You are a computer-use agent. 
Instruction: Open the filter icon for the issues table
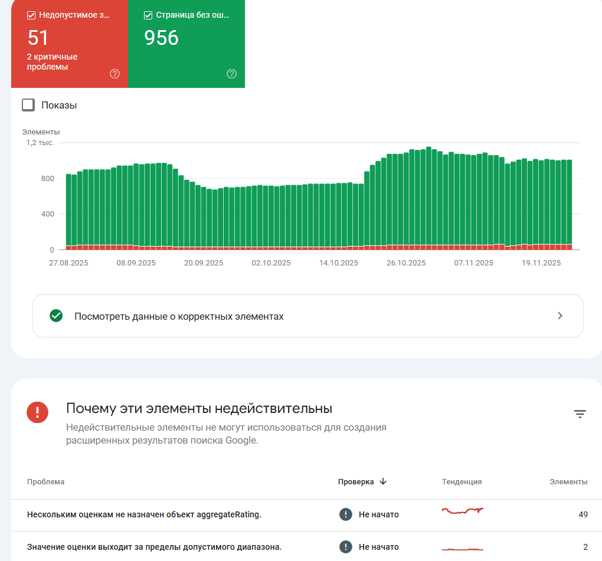(x=580, y=414)
